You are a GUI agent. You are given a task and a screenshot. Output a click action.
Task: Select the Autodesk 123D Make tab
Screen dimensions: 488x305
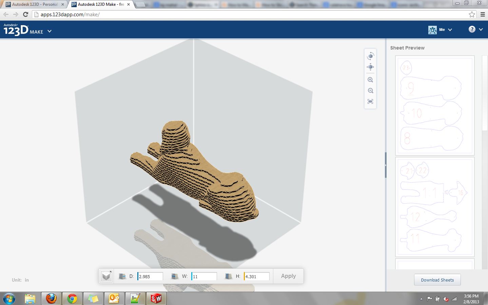click(100, 4)
